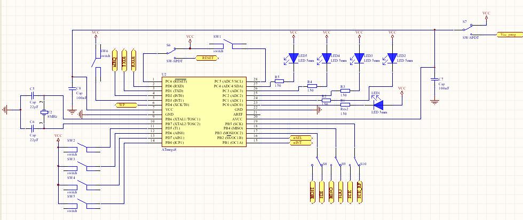Click the U2 designator text
This screenshot has height=220, width=523.
(164, 74)
